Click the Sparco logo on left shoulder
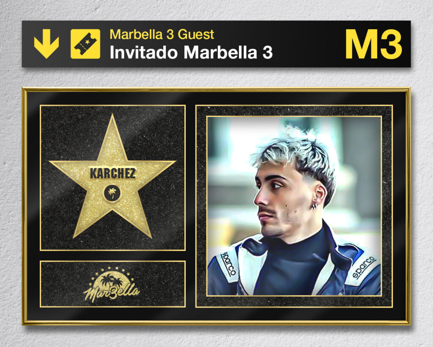The image size is (433, 347). pos(229,264)
